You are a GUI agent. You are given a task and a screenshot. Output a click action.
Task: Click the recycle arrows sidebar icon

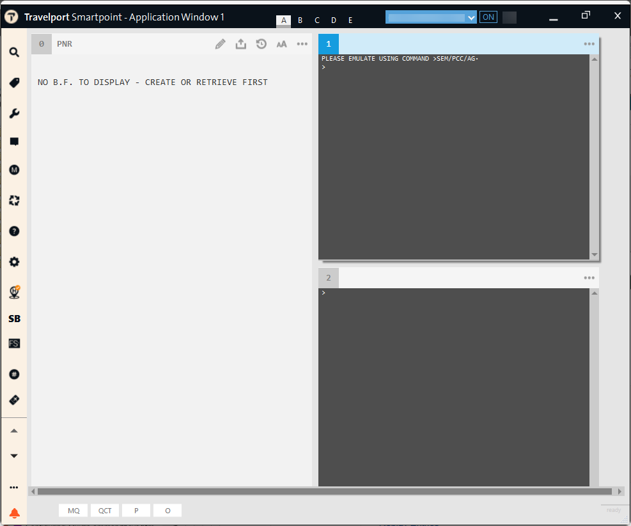coord(14,200)
